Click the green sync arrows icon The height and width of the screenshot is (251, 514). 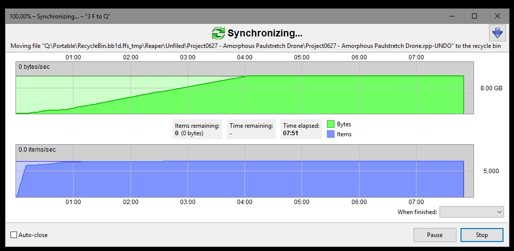pyautogui.click(x=218, y=33)
